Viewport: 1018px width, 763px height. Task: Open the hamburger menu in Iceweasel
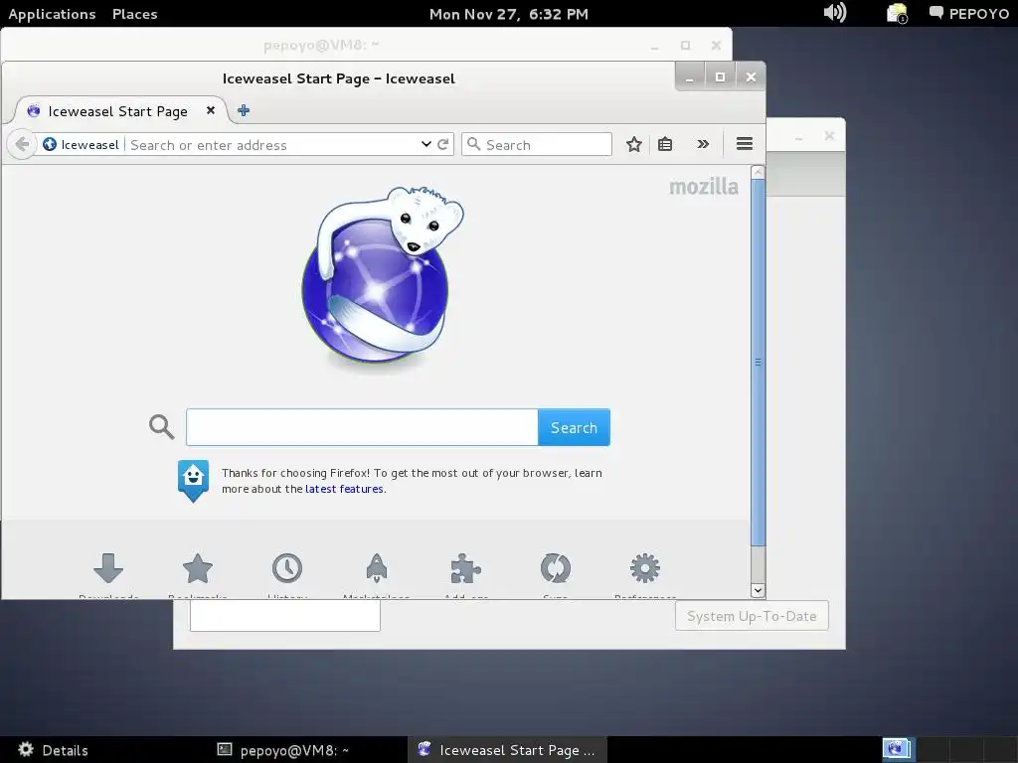pos(745,144)
